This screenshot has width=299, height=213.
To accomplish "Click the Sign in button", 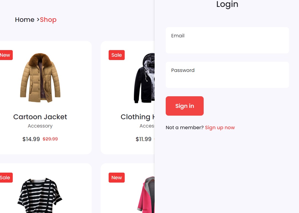I will pos(185,106).
